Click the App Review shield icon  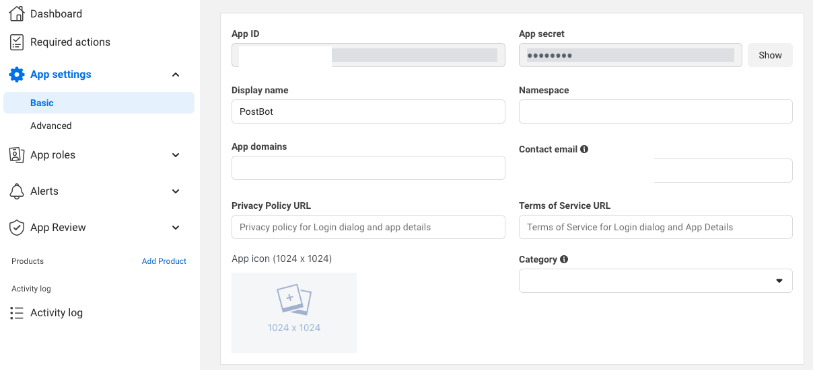click(17, 228)
